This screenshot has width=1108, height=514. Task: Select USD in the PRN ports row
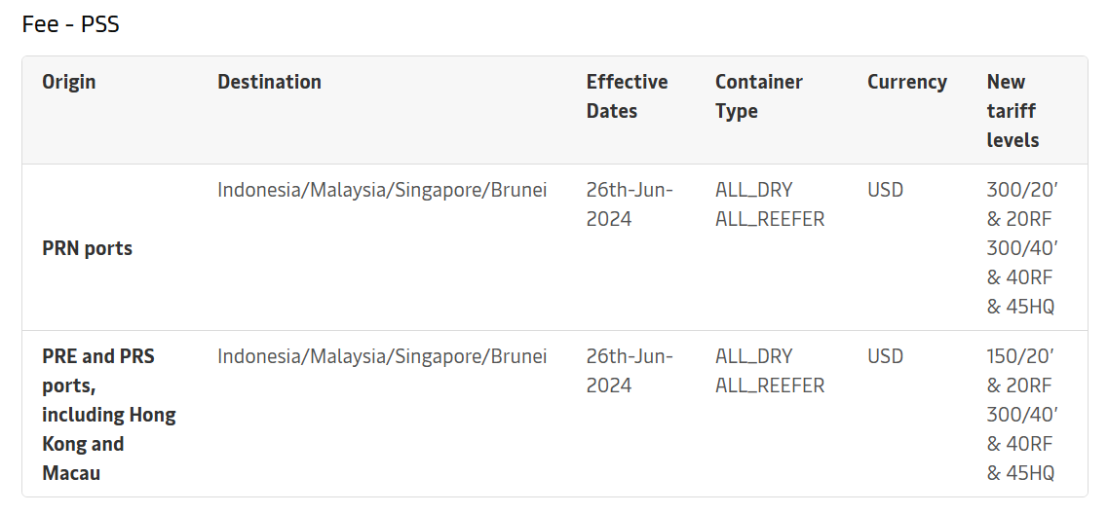point(885,190)
